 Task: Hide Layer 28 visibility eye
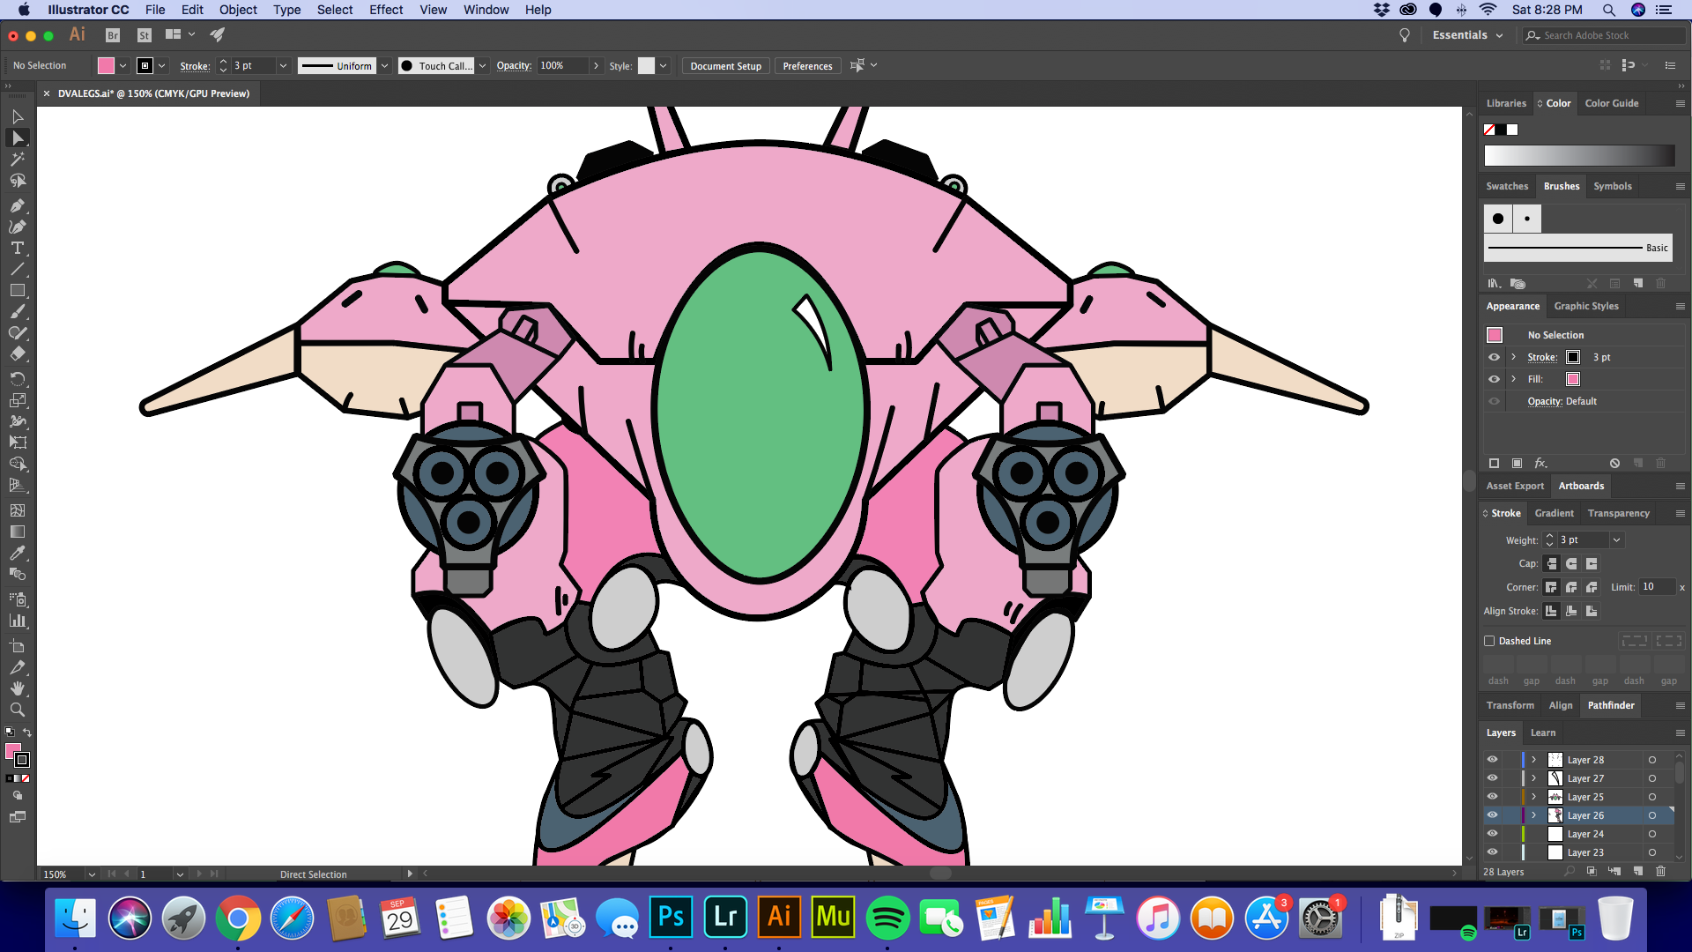tap(1492, 759)
